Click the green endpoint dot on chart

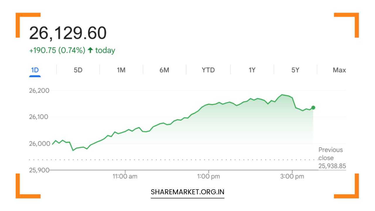coord(313,108)
